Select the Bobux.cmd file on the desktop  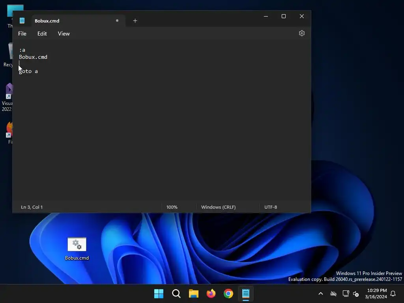click(x=77, y=249)
